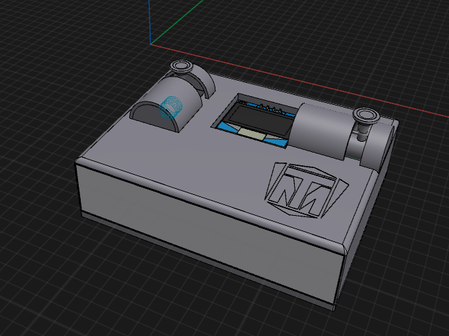
Task: Click the flanged cap above the left cylinder
Action: click(181, 66)
